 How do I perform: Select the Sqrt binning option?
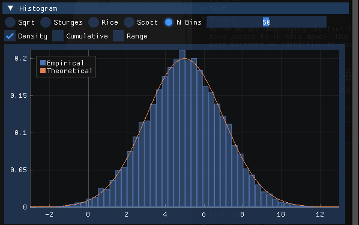tap(10, 22)
